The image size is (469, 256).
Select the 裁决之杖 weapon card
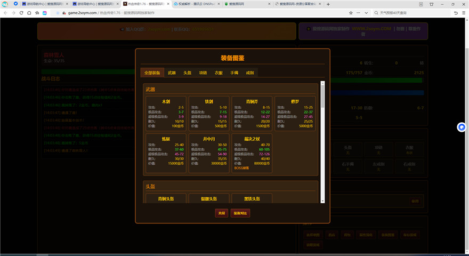252,154
